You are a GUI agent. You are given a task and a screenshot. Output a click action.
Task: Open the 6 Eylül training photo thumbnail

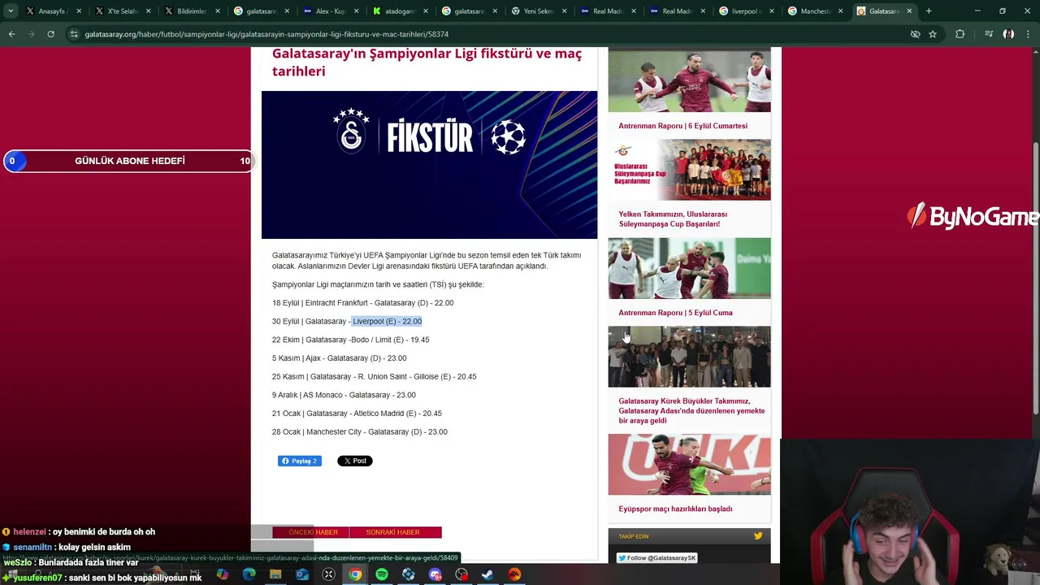point(689,81)
